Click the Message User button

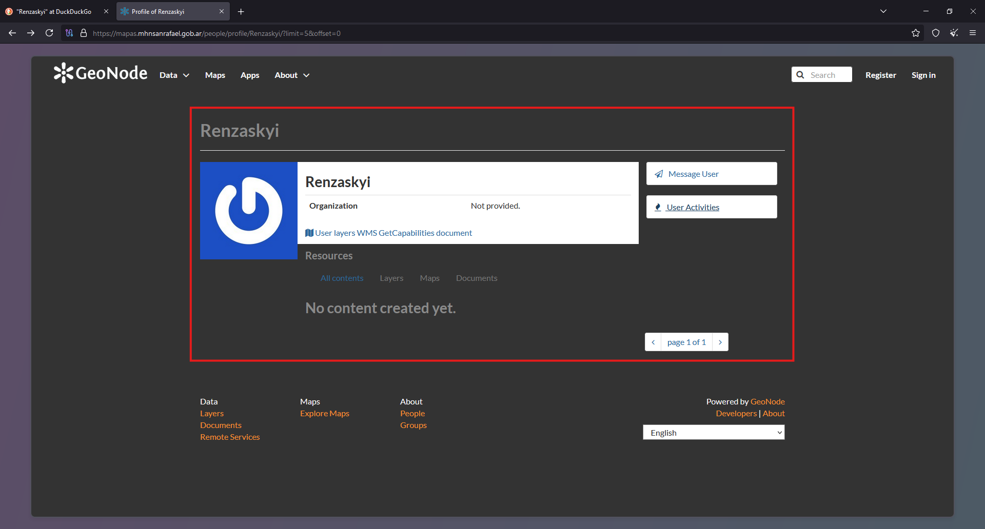(712, 174)
